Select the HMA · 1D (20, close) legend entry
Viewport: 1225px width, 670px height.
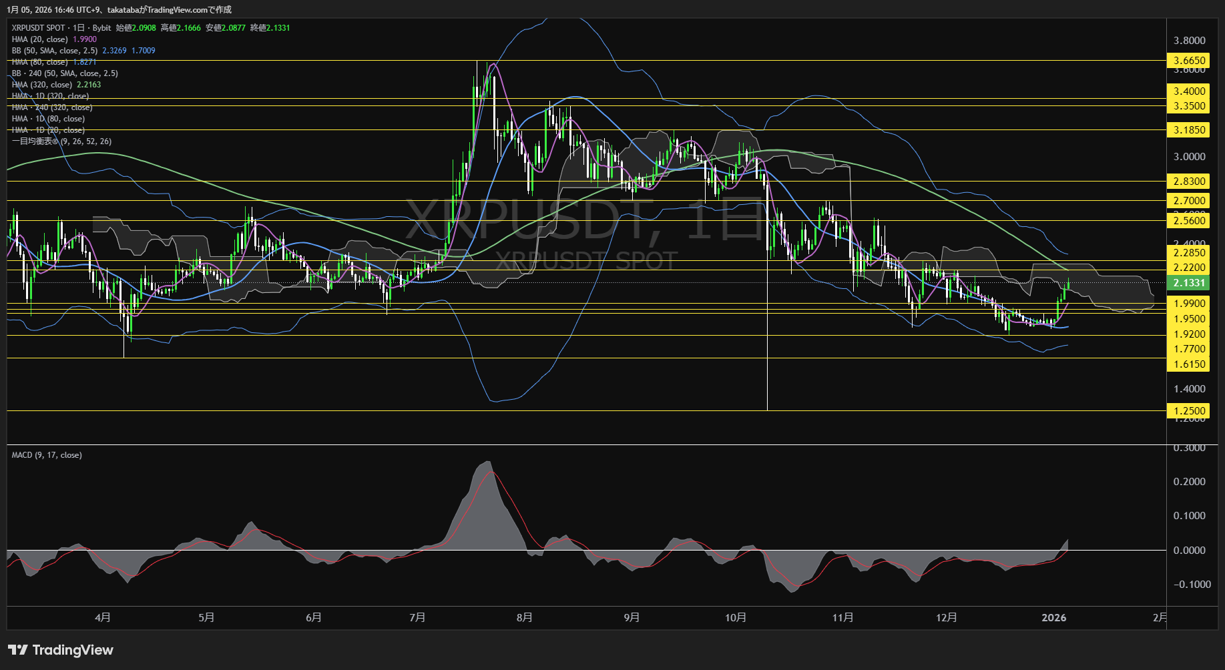click(x=47, y=129)
